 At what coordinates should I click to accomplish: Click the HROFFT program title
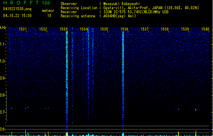pyautogui.click(x=21, y=3)
